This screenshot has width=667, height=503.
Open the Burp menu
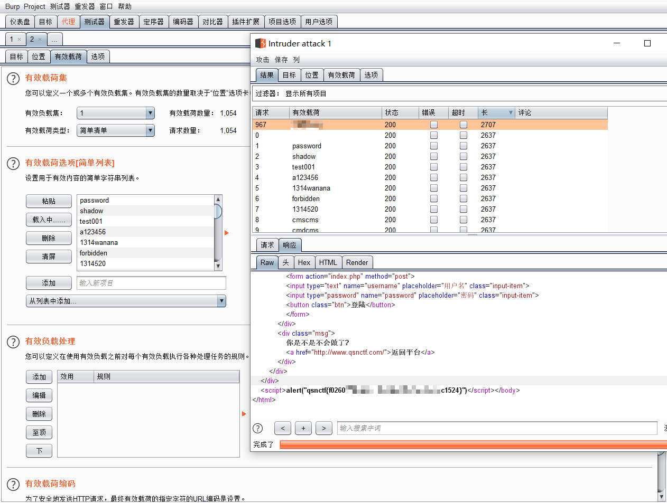(x=12, y=6)
